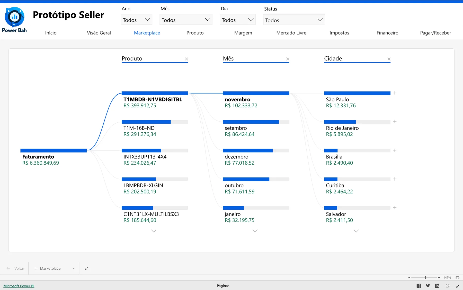The width and height of the screenshot is (463, 290).
Task: Open the Ano filter dropdown
Action: pos(147,19)
